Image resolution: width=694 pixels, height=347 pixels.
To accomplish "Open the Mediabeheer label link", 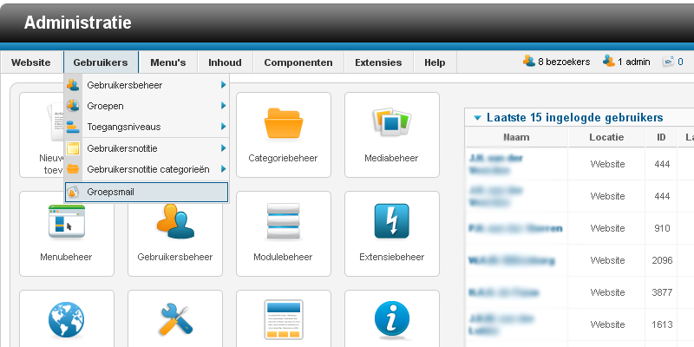I will click(x=391, y=158).
